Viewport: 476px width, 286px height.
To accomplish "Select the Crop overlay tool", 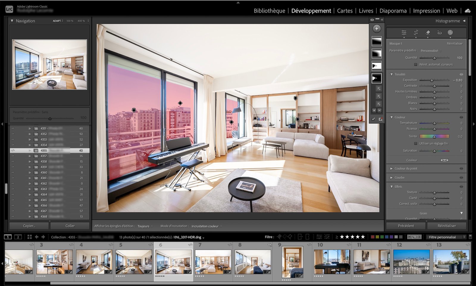I will point(416,32).
